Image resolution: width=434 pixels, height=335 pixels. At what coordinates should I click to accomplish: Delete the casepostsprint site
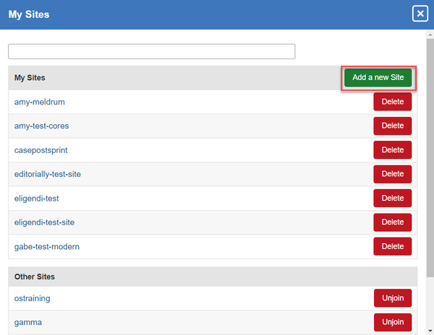(392, 150)
